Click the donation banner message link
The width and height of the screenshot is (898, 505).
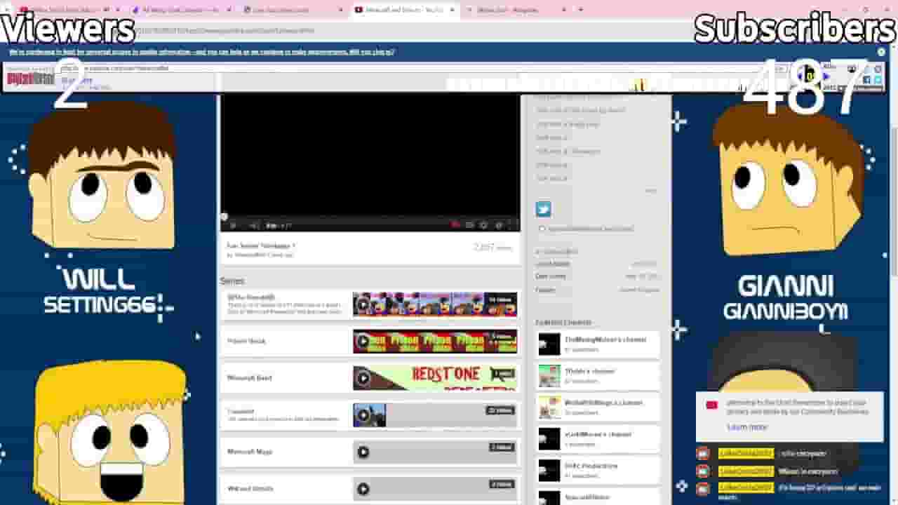pyautogui.click(x=202, y=52)
